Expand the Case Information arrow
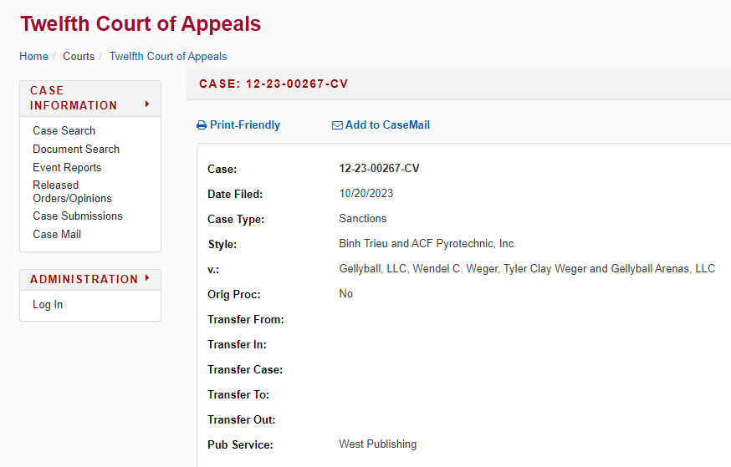This screenshot has width=731, height=467. pyautogui.click(x=147, y=104)
